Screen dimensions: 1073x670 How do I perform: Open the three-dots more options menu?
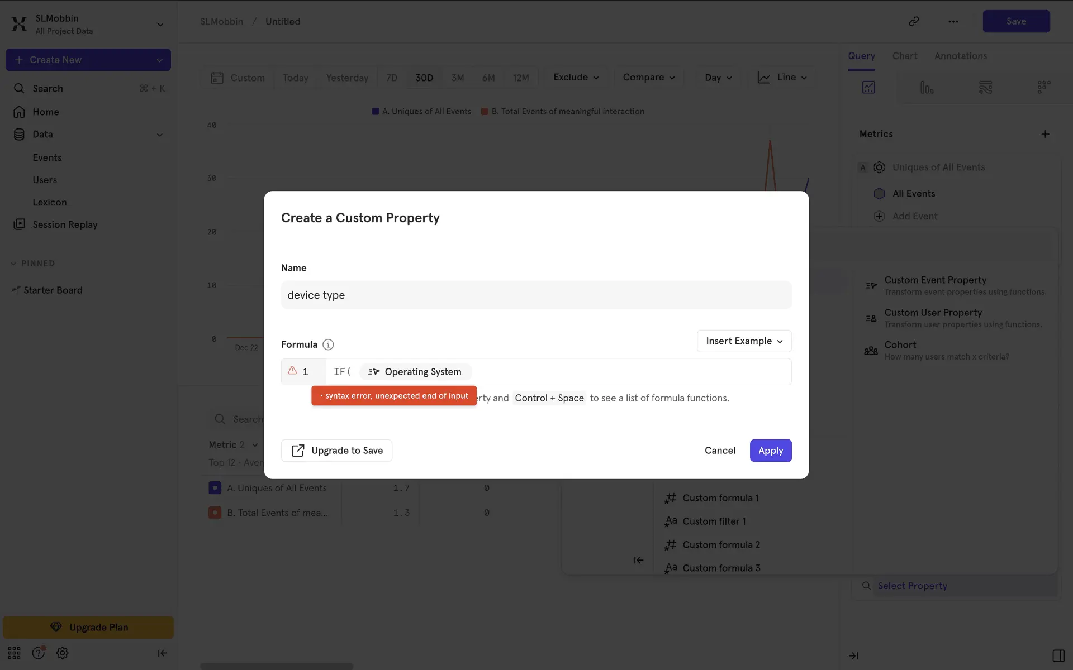[953, 21]
